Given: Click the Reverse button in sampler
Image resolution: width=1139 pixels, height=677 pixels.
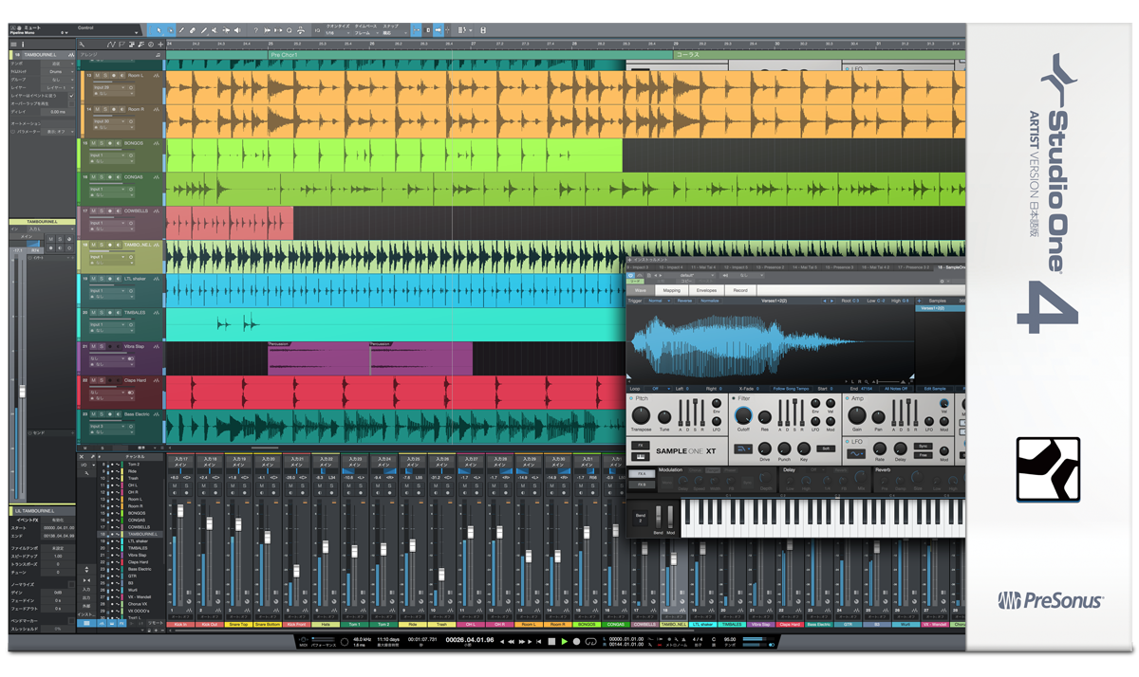Looking at the screenshot, I should click(685, 301).
